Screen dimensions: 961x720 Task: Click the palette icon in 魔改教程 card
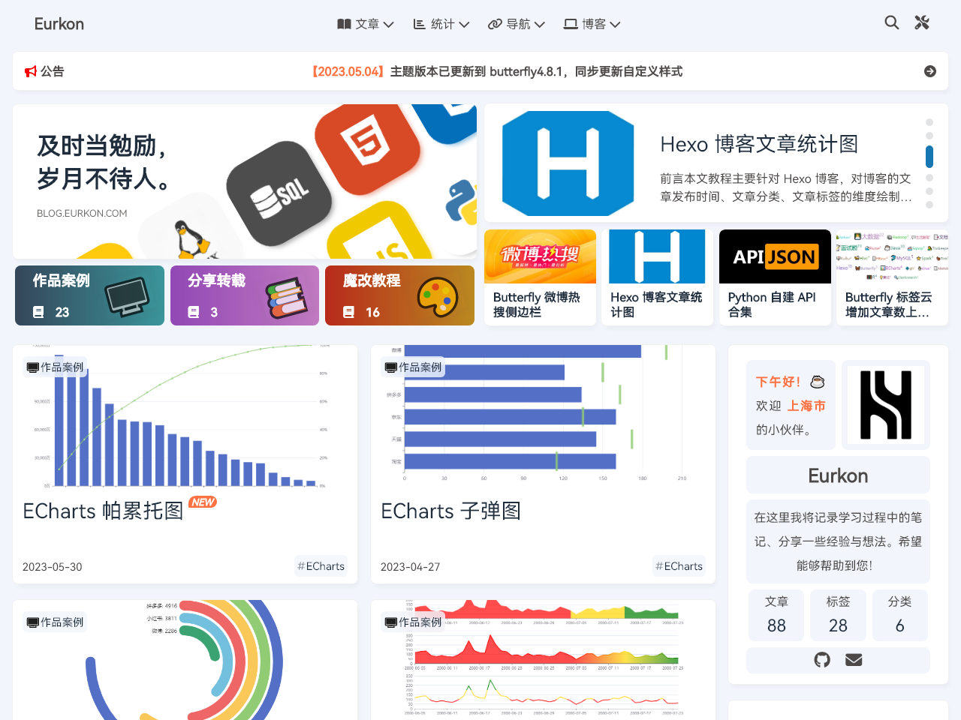pyautogui.click(x=438, y=297)
